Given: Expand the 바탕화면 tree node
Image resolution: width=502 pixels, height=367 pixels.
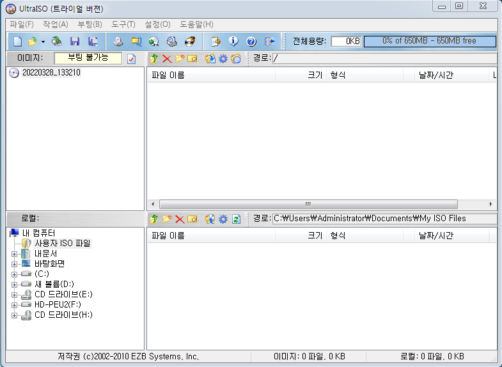Looking at the screenshot, I should pyautogui.click(x=14, y=264).
